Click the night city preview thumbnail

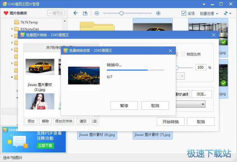click(x=84, y=76)
